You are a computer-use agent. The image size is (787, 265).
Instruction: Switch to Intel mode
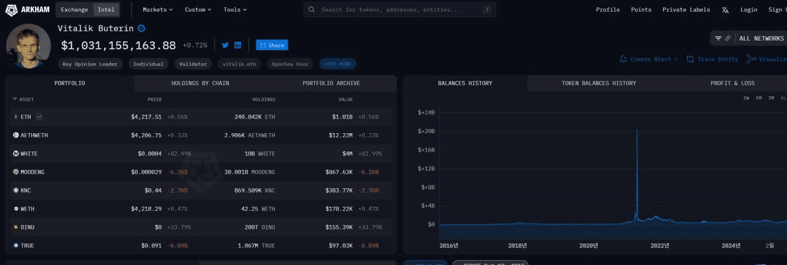pyautogui.click(x=106, y=9)
